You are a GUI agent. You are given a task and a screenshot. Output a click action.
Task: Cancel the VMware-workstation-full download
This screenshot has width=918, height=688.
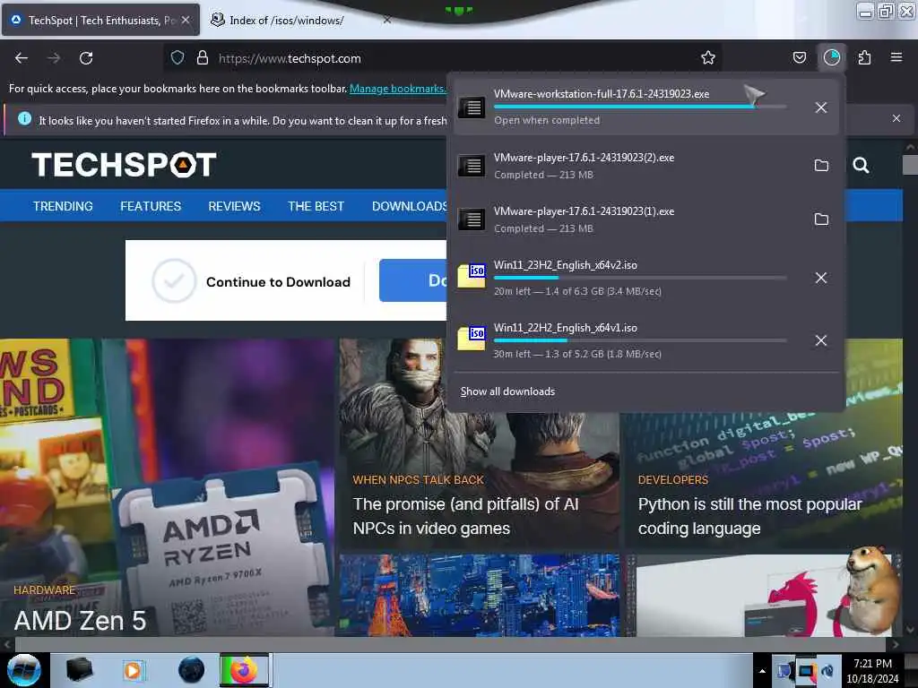coord(821,107)
